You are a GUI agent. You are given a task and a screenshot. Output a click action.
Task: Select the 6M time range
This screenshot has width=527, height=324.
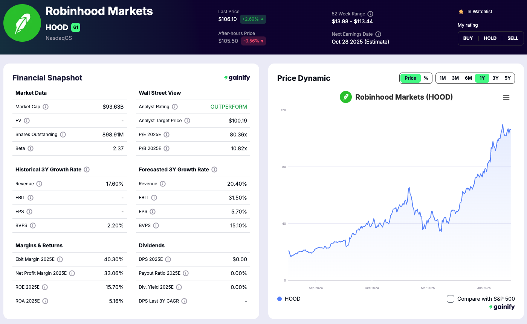469,78
